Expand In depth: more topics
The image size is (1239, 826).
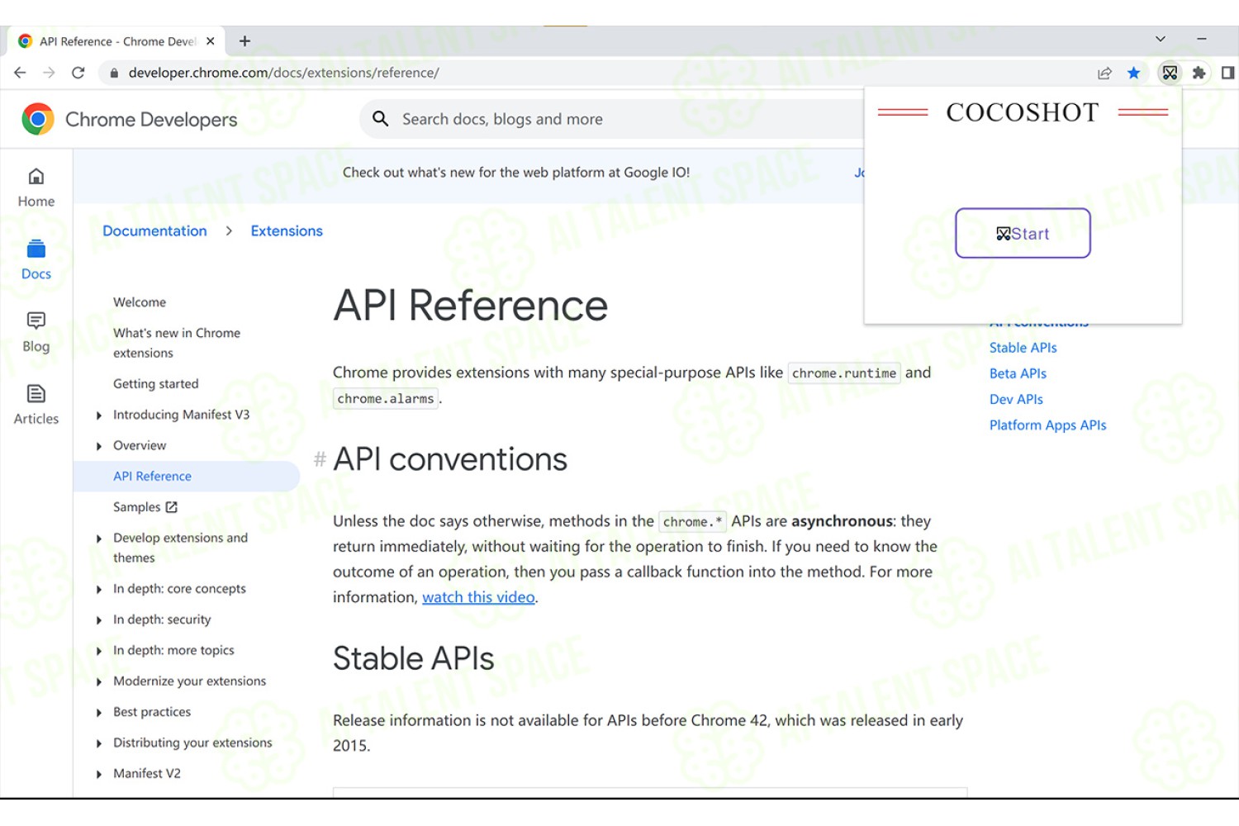point(99,651)
